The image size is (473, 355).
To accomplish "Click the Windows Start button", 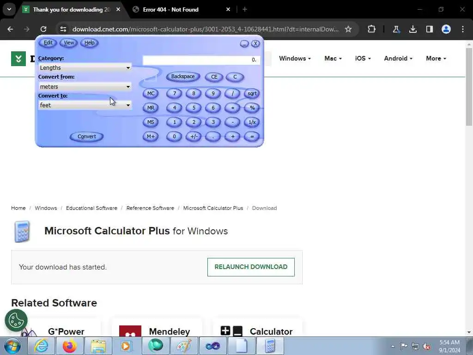I will click(x=12, y=346).
